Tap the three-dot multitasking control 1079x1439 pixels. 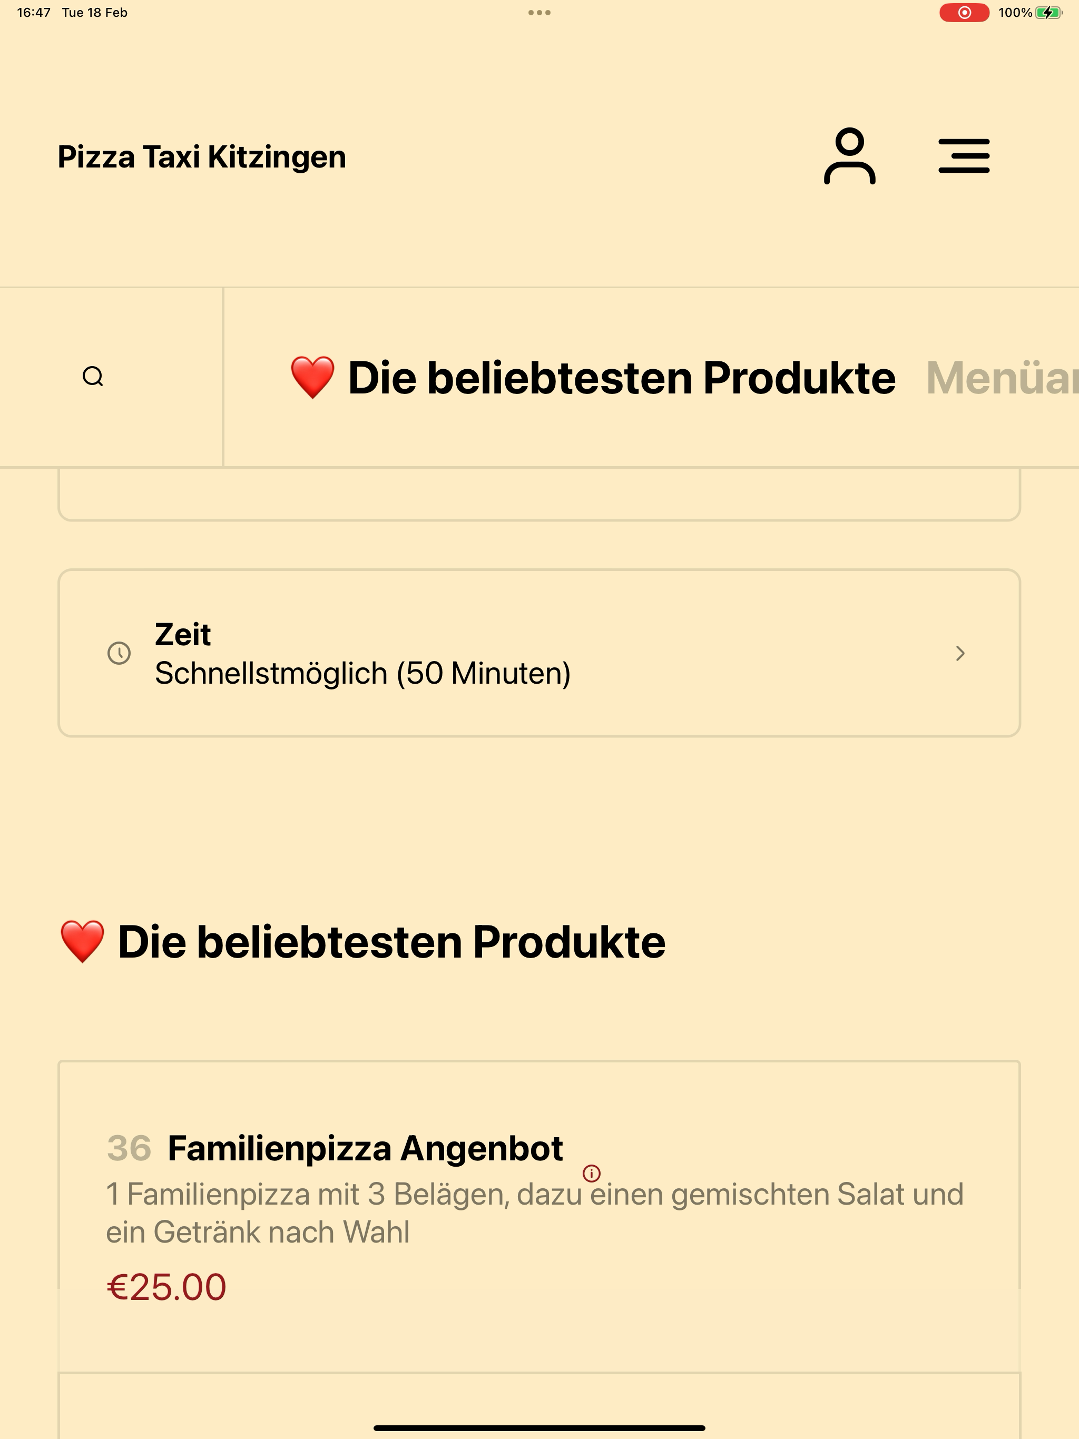click(539, 12)
